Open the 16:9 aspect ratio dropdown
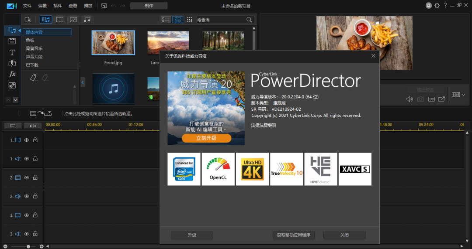 (458, 95)
